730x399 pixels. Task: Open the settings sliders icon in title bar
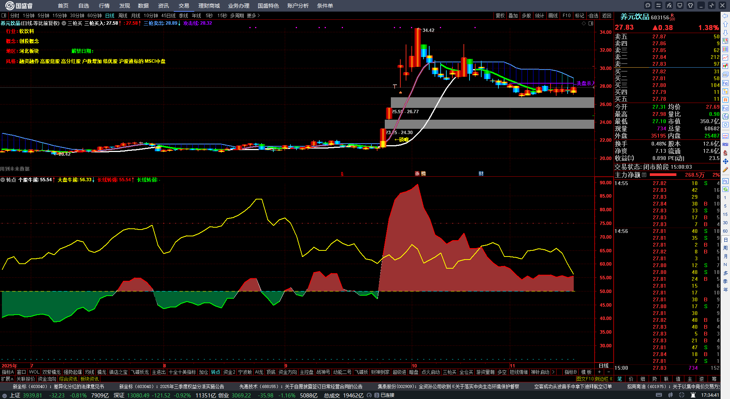pyautogui.click(x=659, y=5)
